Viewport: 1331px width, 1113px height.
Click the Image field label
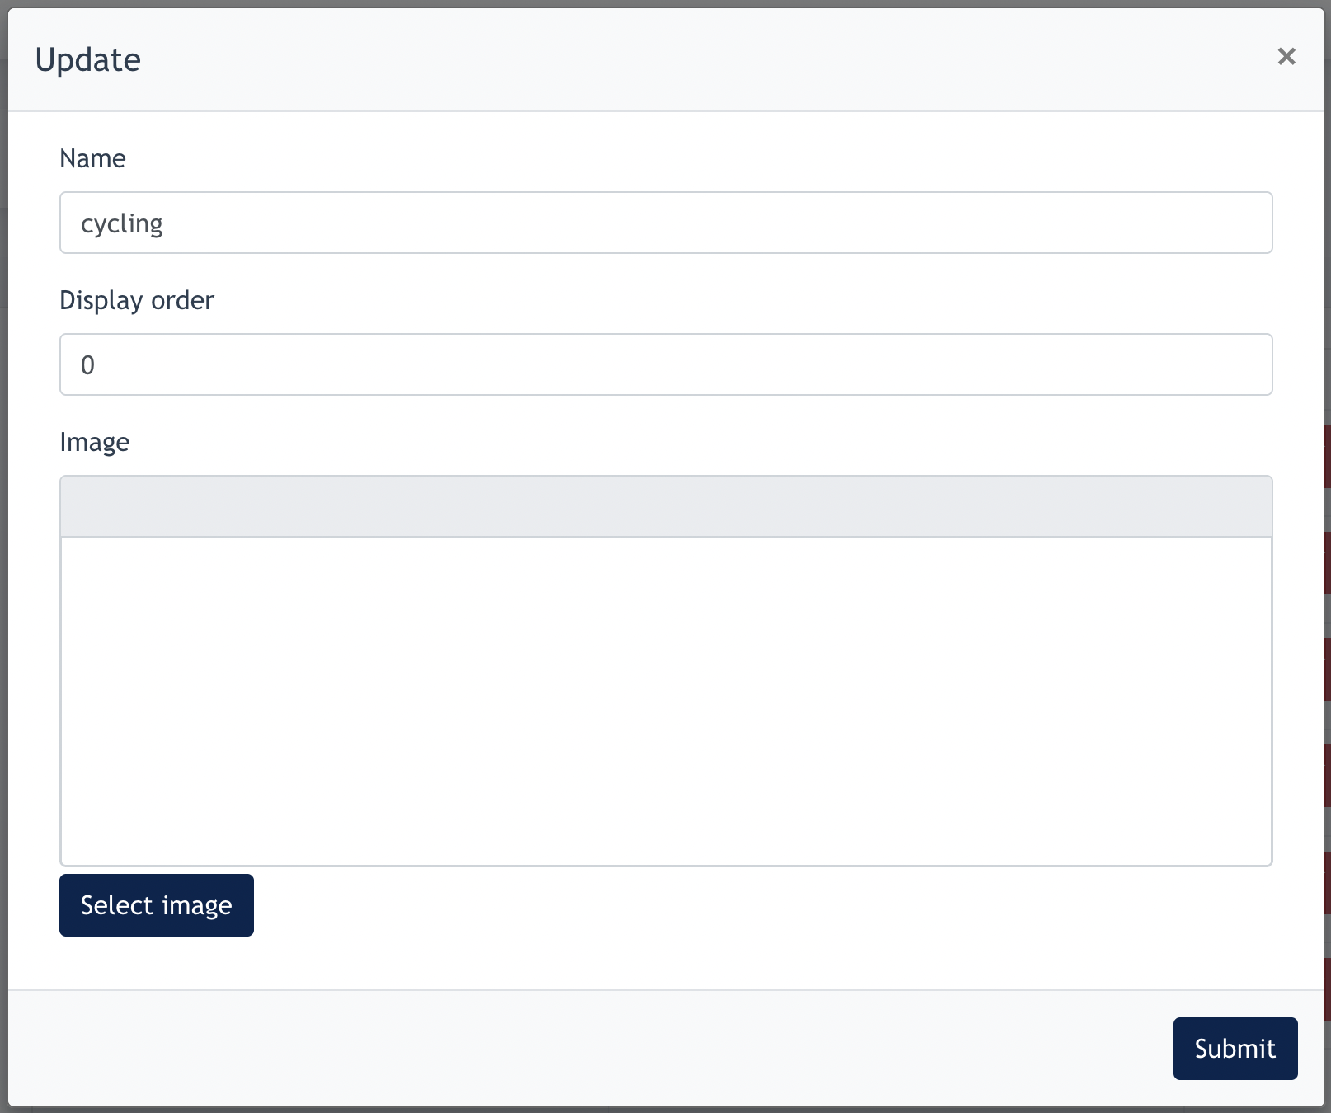click(94, 442)
